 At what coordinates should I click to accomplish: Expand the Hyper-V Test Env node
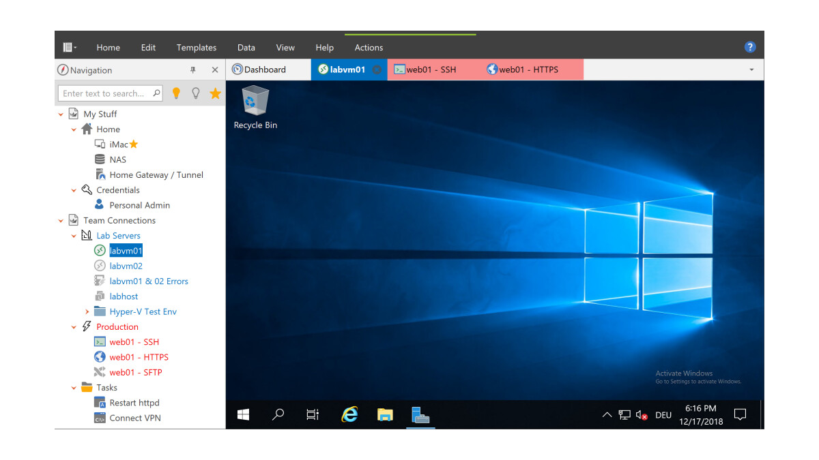(x=87, y=311)
